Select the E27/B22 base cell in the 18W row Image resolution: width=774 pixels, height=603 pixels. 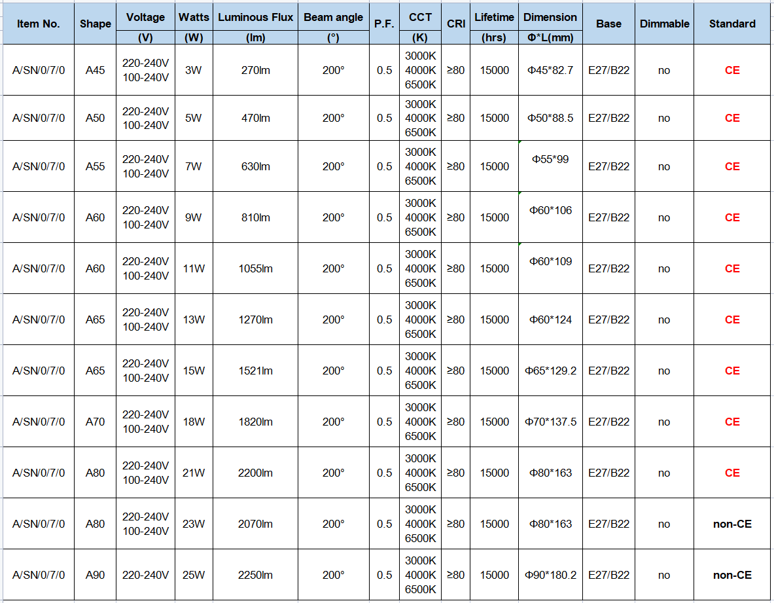pos(608,422)
